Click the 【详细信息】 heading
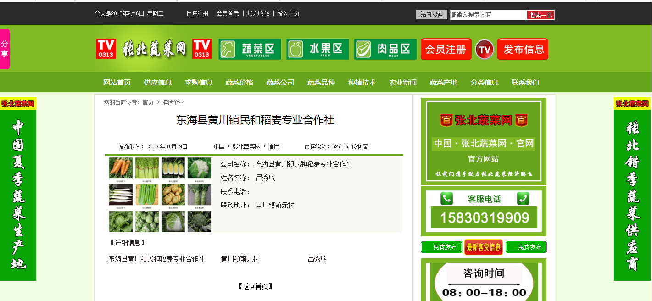 click(x=128, y=243)
